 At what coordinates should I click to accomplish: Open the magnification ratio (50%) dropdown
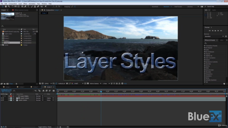[x=48, y=84]
